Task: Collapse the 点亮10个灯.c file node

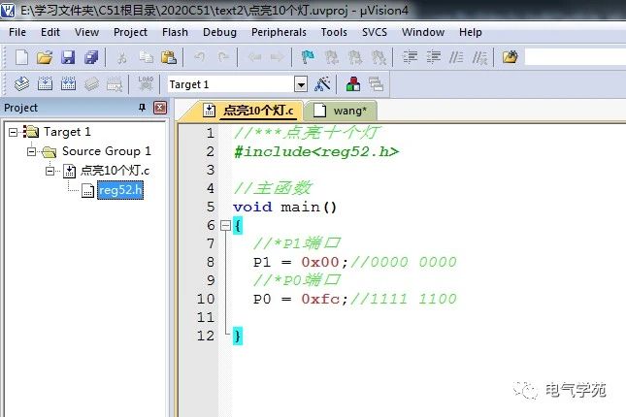Action: click(49, 172)
